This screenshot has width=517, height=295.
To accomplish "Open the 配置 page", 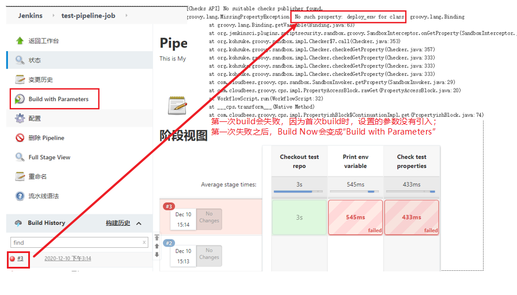I will click(35, 118).
